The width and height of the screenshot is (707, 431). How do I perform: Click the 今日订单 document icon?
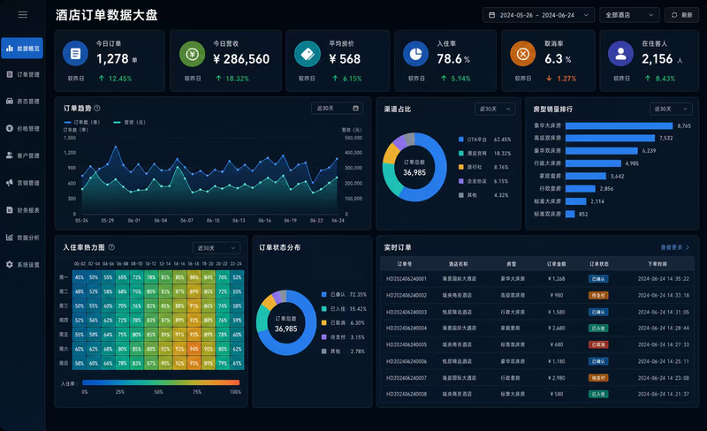pyautogui.click(x=75, y=54)
